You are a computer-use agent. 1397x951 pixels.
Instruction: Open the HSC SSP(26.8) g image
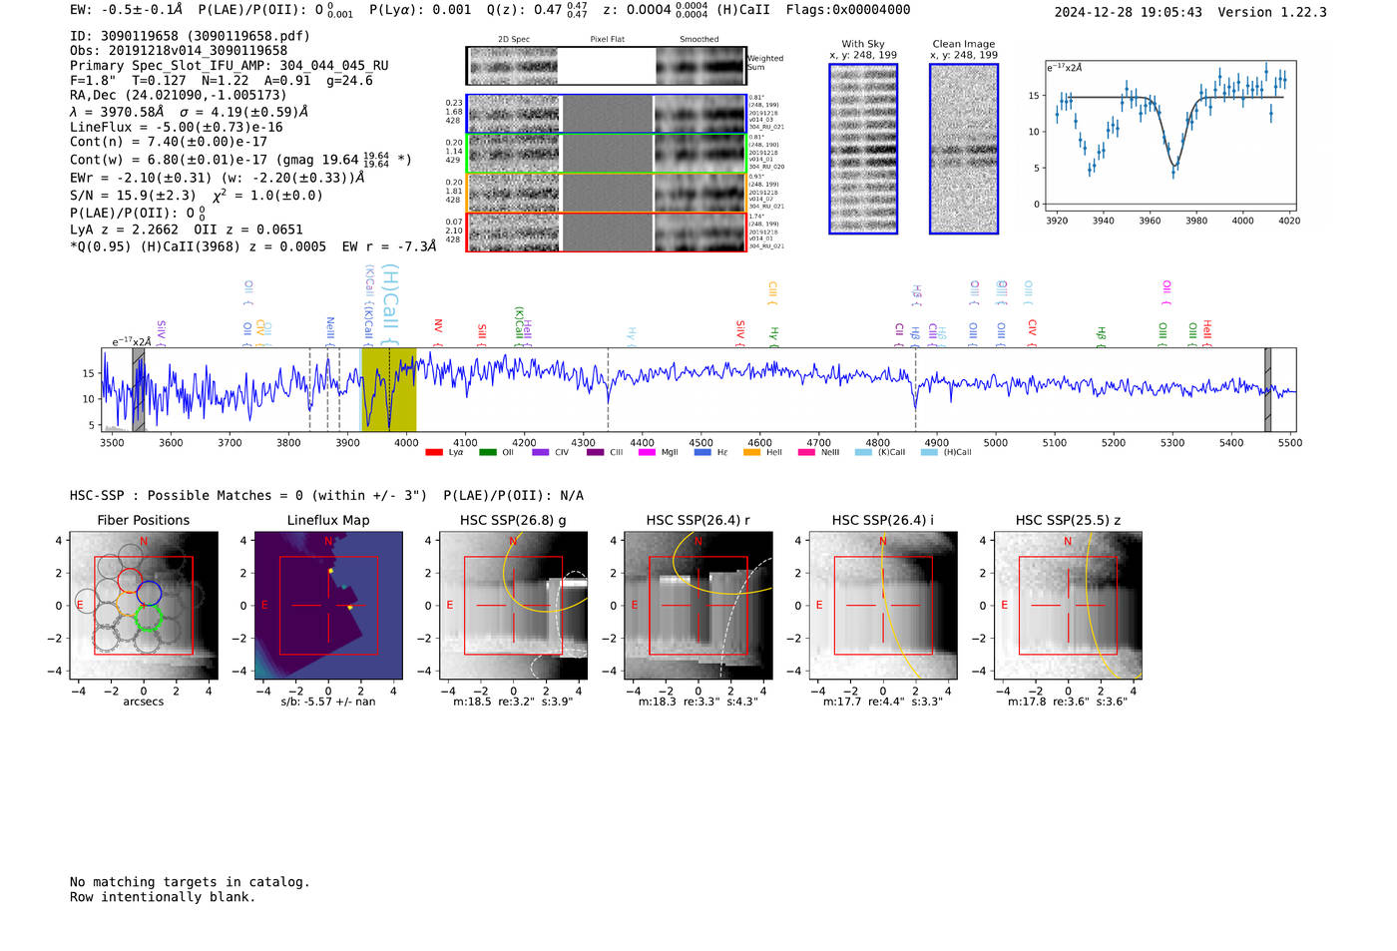513,606
